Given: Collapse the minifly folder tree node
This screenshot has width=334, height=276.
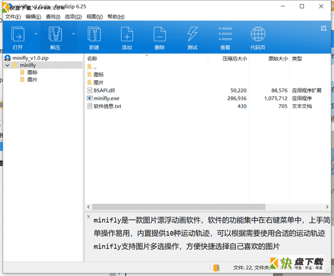Looking at the screenshot, I should click(x=8, y=65).
